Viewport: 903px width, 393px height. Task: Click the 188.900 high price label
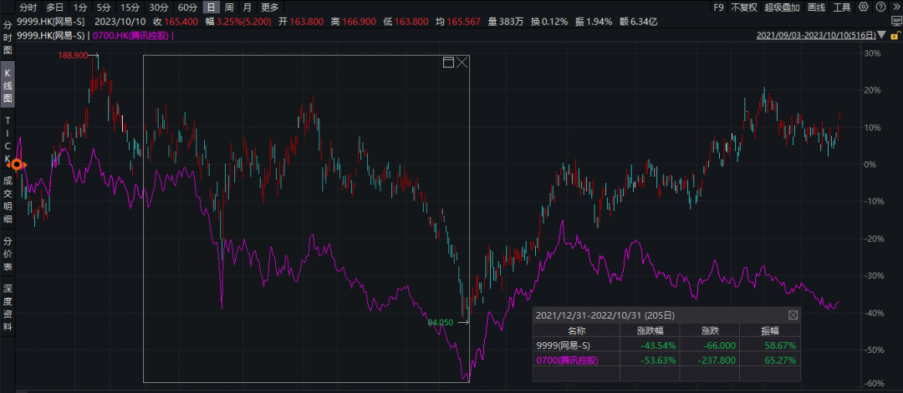tap(73, 55)
